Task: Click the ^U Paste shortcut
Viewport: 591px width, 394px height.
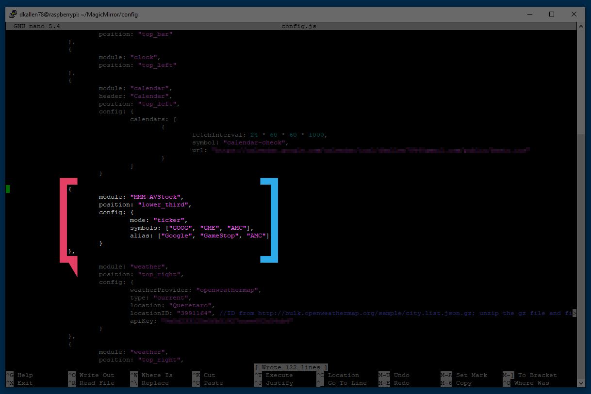Action: click(x=208, y=383)
